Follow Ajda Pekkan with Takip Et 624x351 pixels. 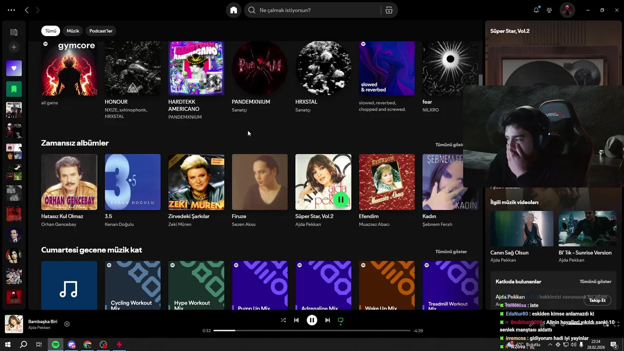(597, 300)
